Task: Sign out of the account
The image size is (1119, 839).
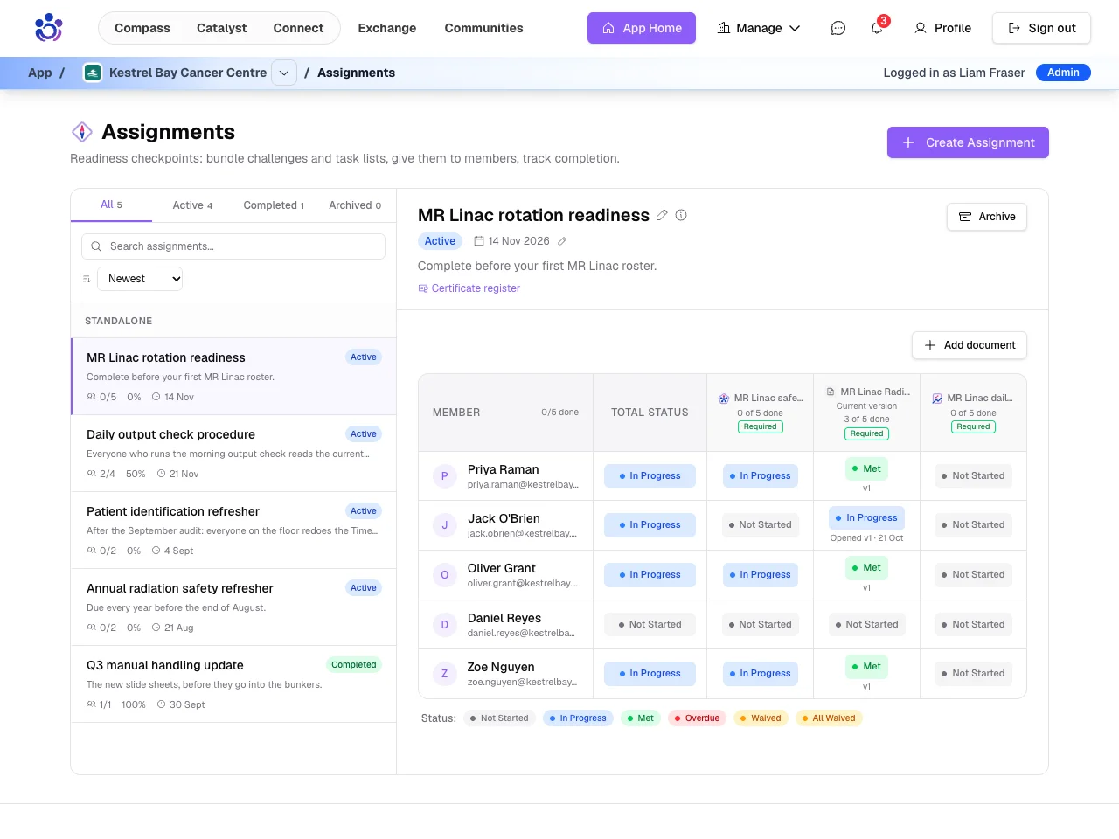Action: tap(1041, 28)
